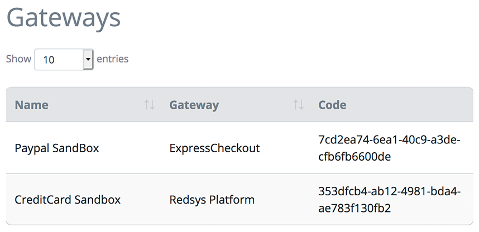The height and width of the screenshot is (232, 479).
Task: Select the Paypal SandBox row name
Action: click(x=57, y=148)
